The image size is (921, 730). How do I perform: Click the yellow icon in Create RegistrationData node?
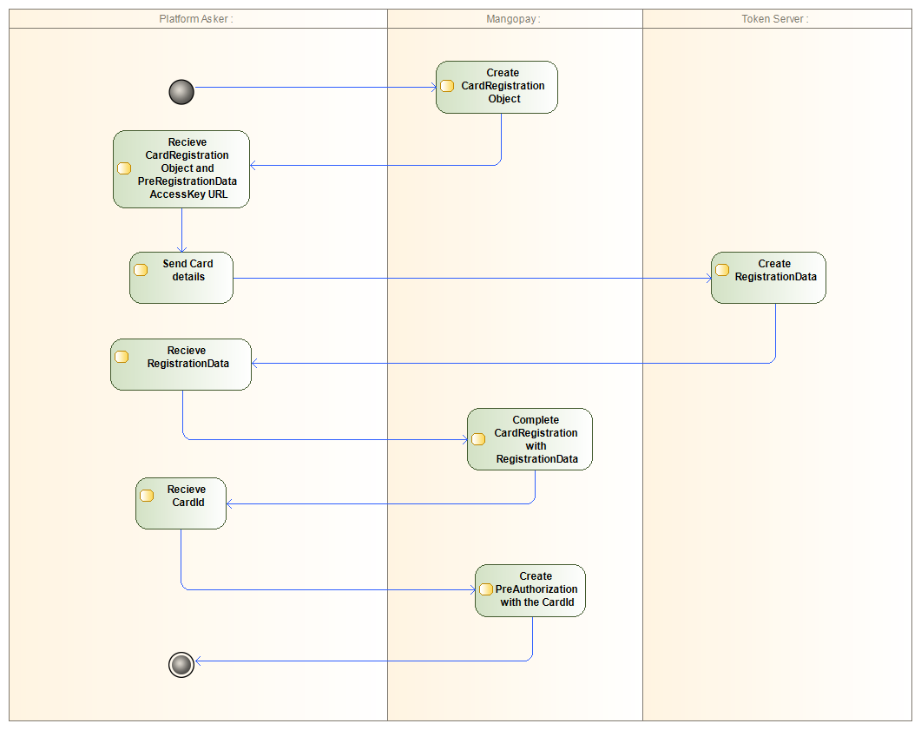(x=722, y=269)
